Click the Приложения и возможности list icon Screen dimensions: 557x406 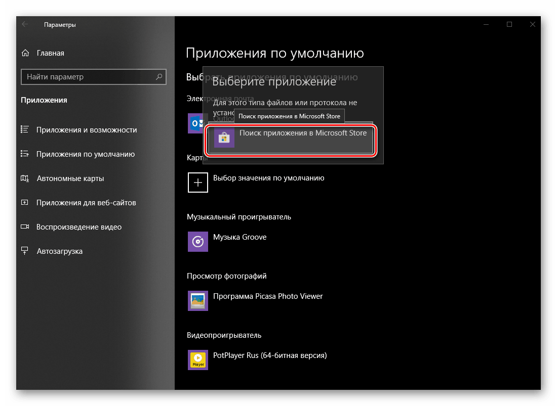[25, 130]
